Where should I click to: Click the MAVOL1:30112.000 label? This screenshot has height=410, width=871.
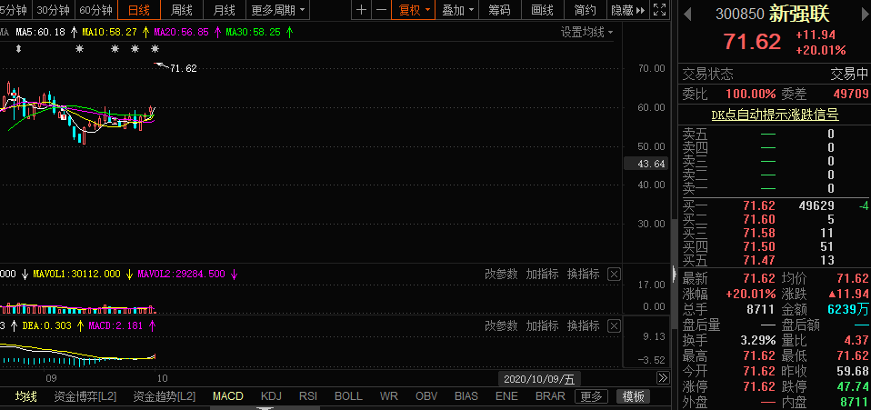click(x=76, y=274)
